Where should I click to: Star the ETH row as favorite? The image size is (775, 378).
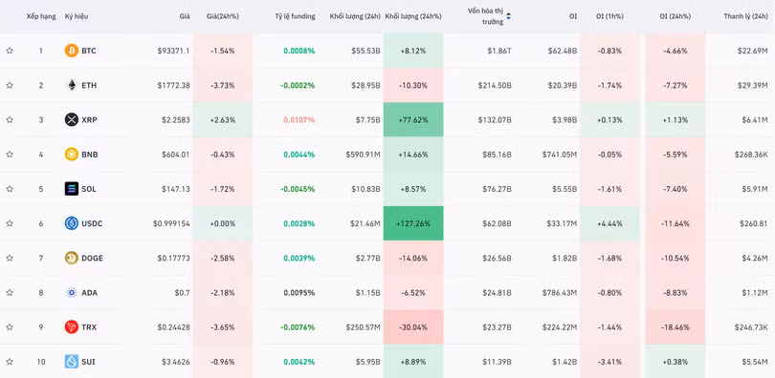tap(10, 85)
